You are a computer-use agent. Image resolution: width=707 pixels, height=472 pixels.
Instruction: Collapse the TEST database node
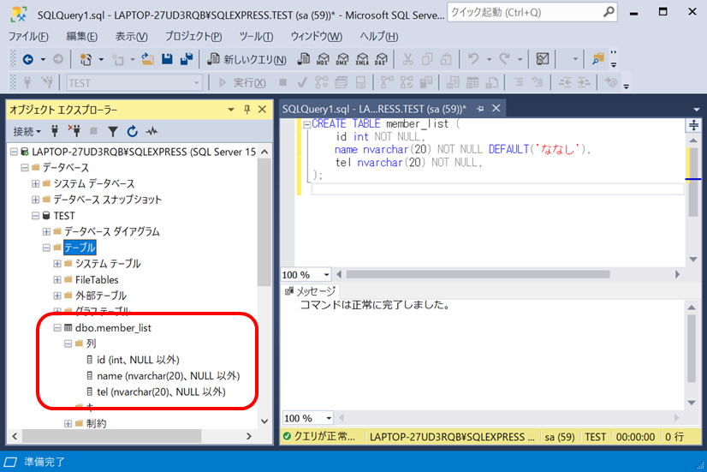point(35,216)
